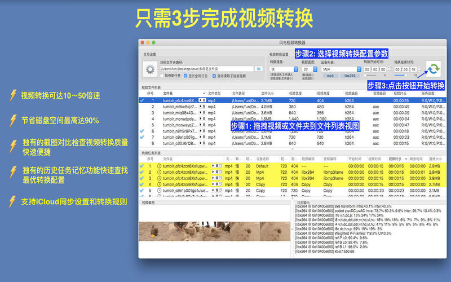Adjust the conversion start time slider
The width and height of the screenshot is (451, 282).
(372, 75)
